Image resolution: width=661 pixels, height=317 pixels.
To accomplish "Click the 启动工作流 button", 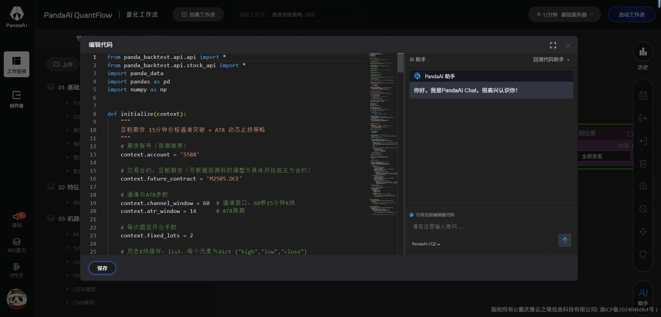I will [x=631, y=14].
